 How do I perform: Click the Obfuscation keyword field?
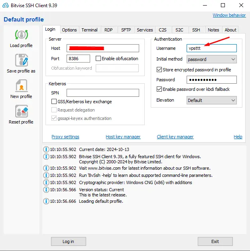coord(117,68)
